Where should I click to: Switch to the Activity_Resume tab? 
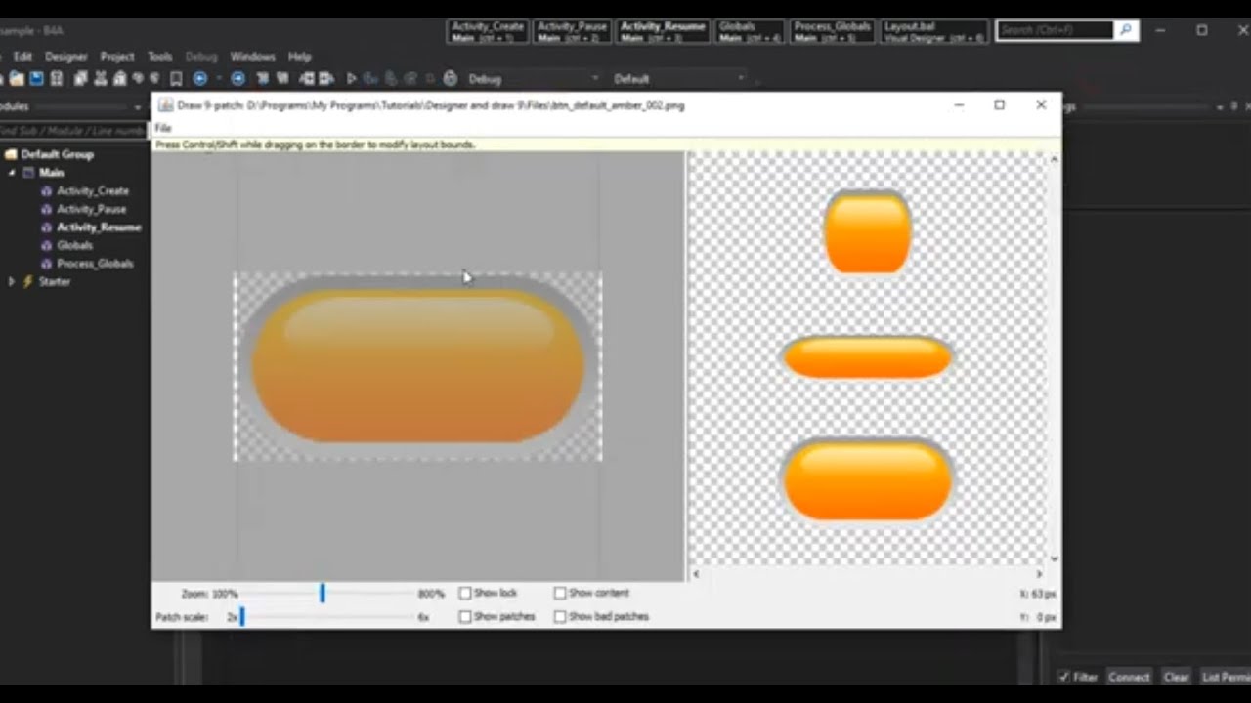(663, 31)
